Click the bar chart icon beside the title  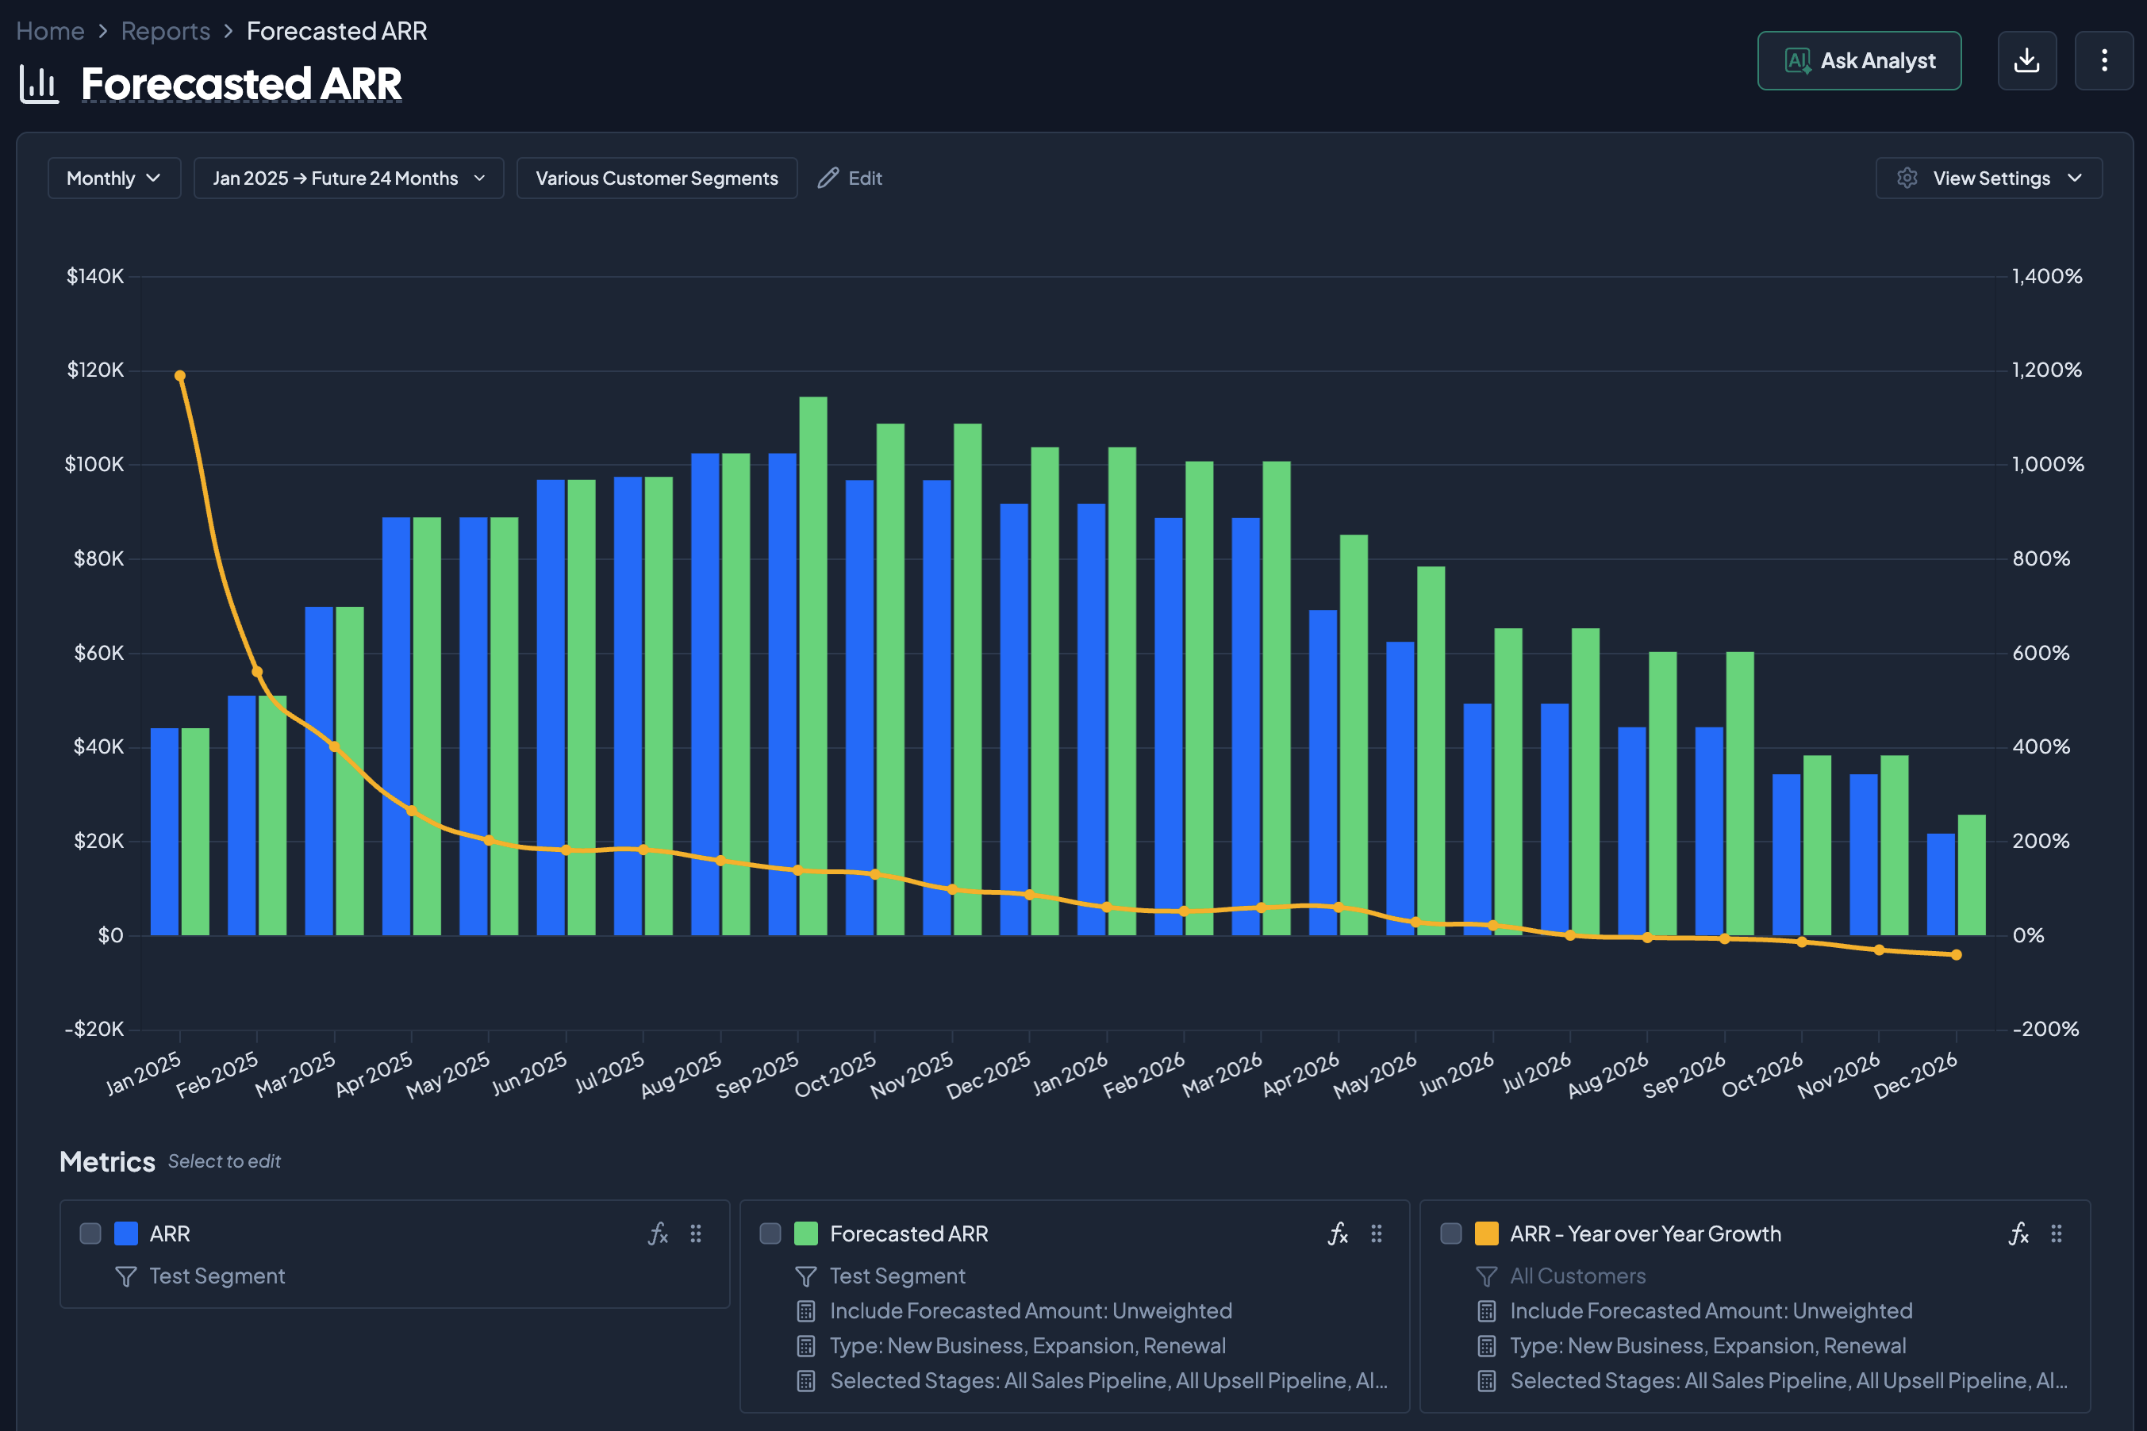[x=39, y=85]
